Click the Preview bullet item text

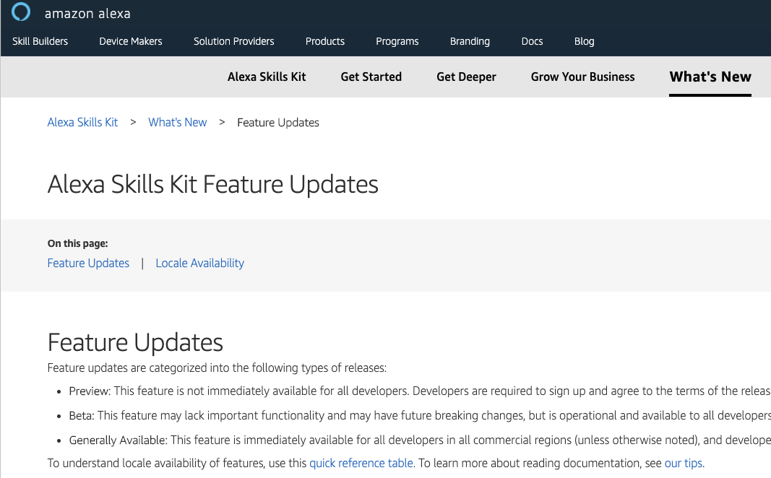pyautogui.click(x=419, y=391)
